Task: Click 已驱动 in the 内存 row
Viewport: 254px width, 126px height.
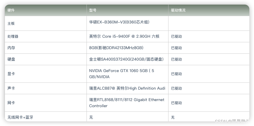Action: click(x=176, y=48)
